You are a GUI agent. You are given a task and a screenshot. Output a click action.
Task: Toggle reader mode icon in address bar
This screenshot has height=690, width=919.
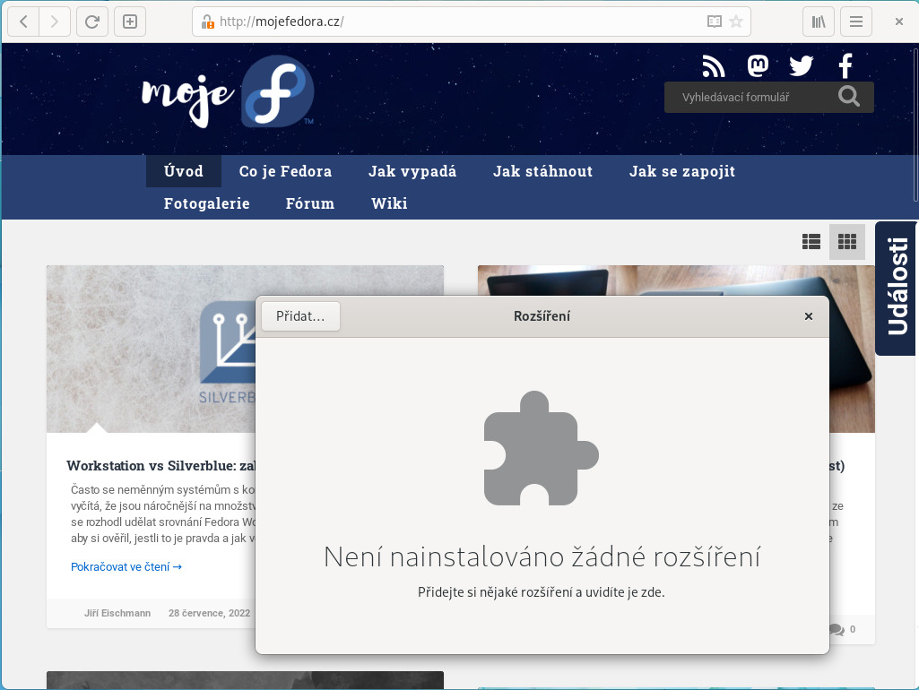coord(714,22)
